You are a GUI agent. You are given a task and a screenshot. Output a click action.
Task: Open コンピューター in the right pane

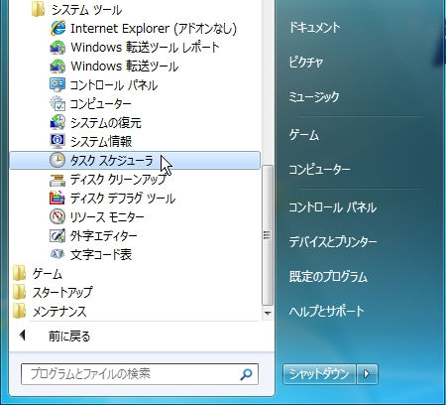(319, 170)
